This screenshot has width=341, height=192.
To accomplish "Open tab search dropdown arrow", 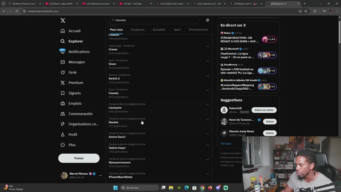I will coord(3,4).
